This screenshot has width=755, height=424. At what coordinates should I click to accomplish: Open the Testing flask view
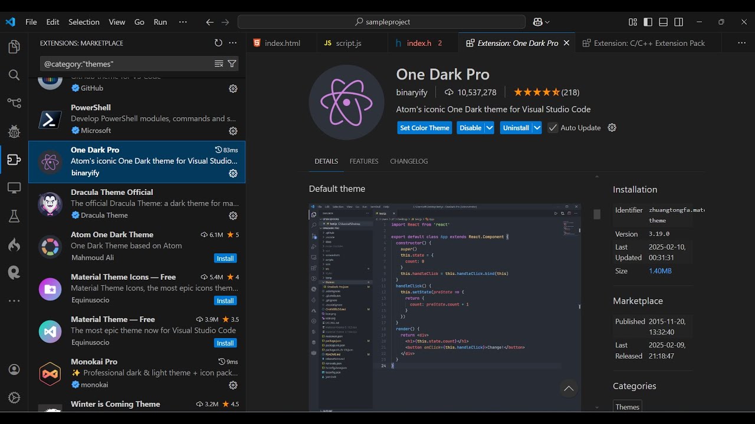(x=14, y=216)
